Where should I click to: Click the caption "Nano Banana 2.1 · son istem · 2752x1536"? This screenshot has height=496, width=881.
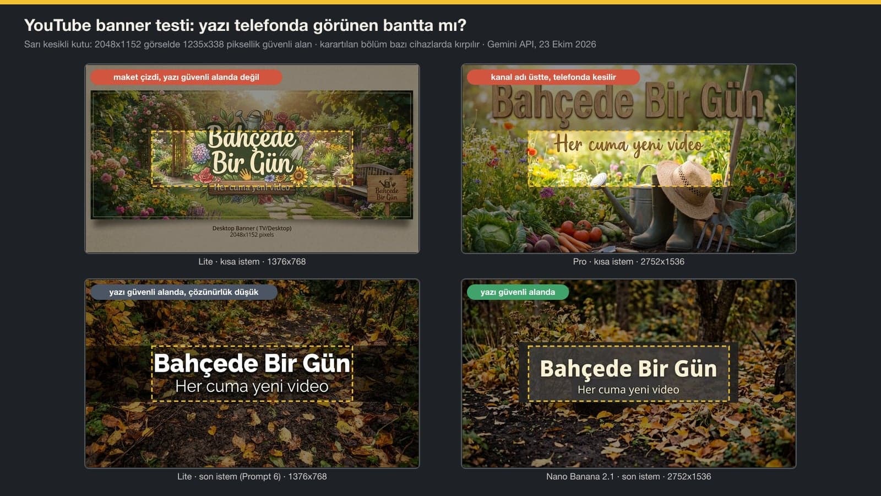tap(629, 477)
